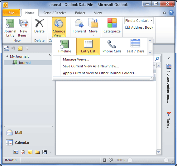Switch to Normal view layout in status bar

104,160
